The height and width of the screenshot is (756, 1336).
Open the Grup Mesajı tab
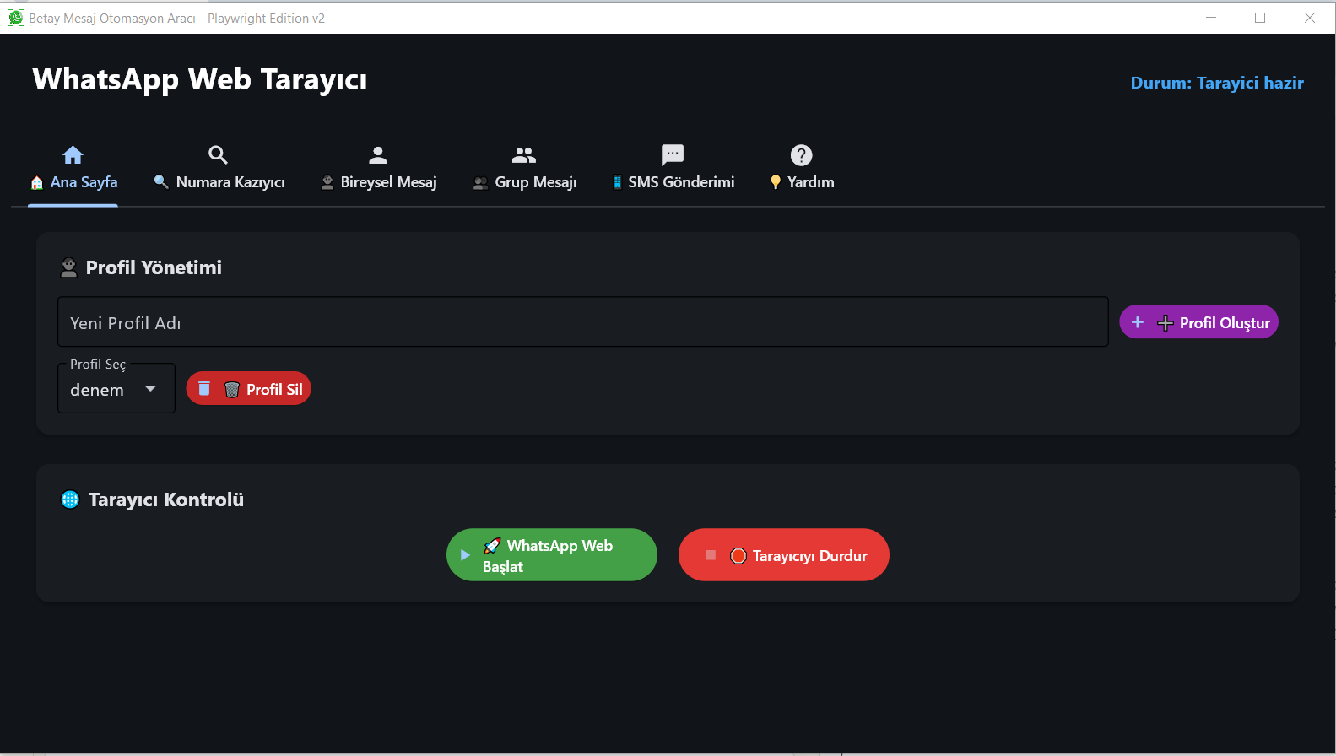pyautogui.click(x=524, y=171)
